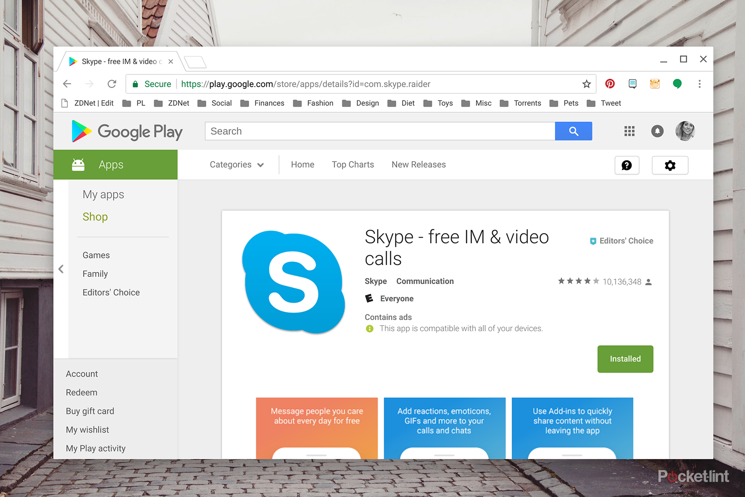Expand the Categories dropdown
This screenshot has width=745, height=497.
237,165
